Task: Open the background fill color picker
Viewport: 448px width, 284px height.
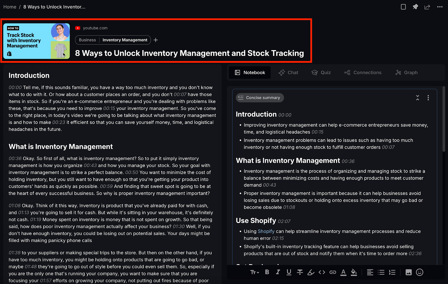Action: (x=354, y=272)
